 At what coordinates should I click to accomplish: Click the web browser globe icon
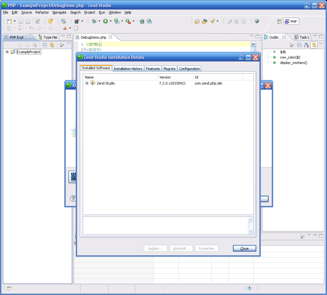coord(257,21)
